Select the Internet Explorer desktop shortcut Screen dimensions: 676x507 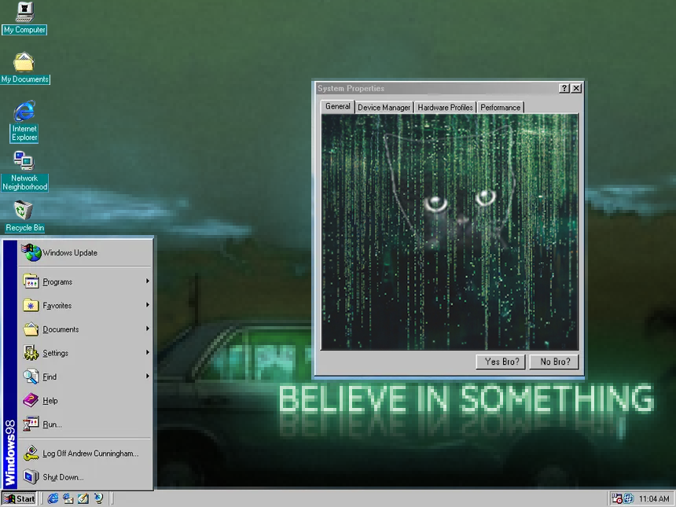[24, 121]
